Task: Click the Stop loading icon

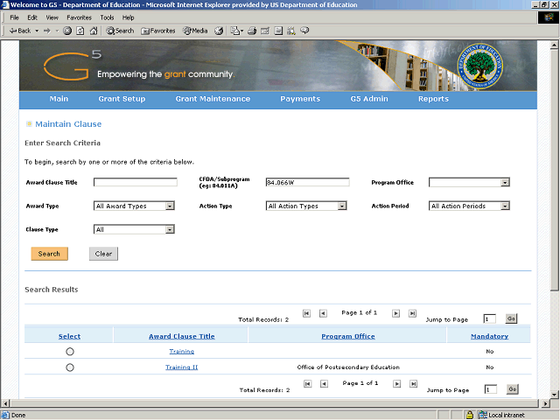Action: (x=67, y=31)
